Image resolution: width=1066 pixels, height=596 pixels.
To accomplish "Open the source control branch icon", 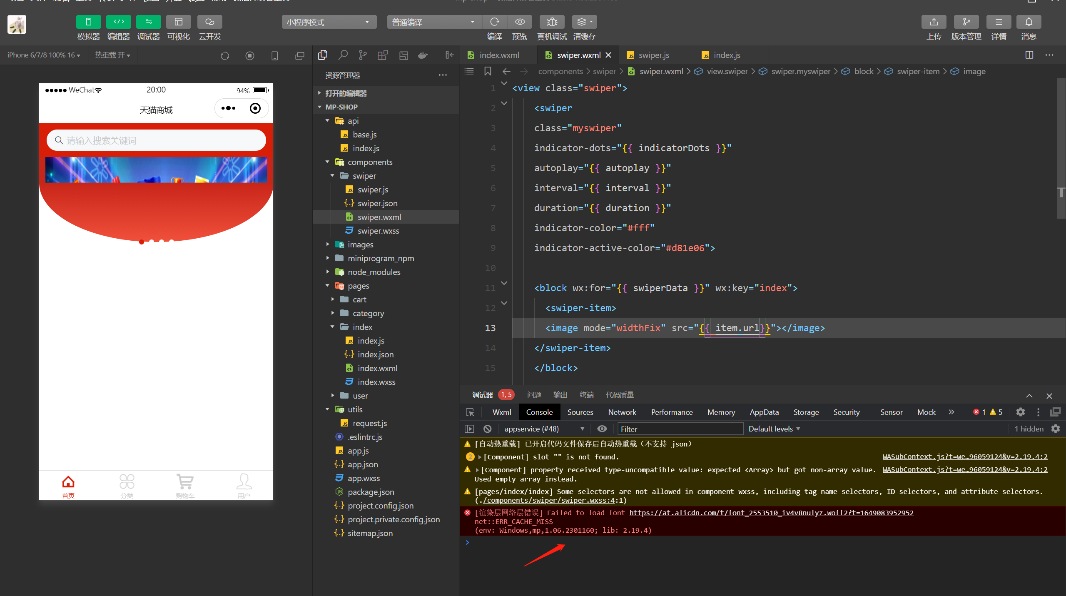I will pos(363,55).
